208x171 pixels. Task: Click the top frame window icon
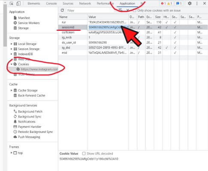pos(15,153)
